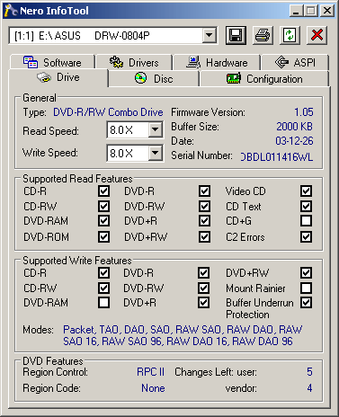Toggle the CD-RW read feature checkbox

click(103, 206)
